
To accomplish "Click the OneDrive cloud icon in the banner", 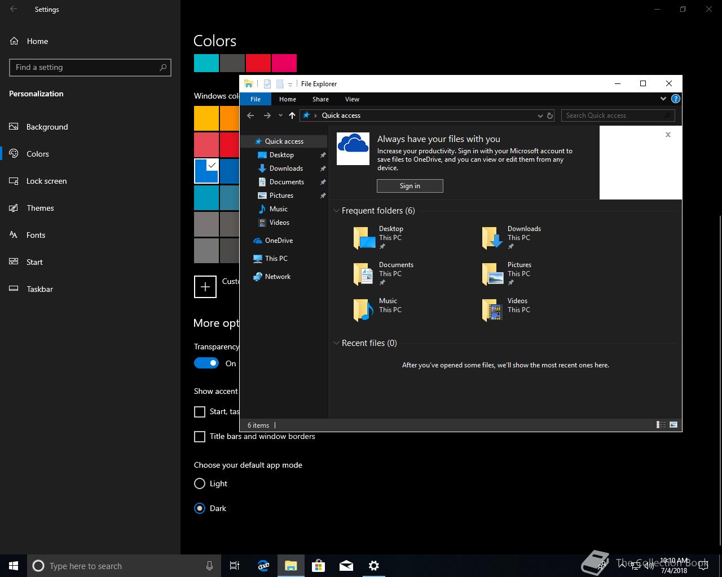I will (353, 149).
